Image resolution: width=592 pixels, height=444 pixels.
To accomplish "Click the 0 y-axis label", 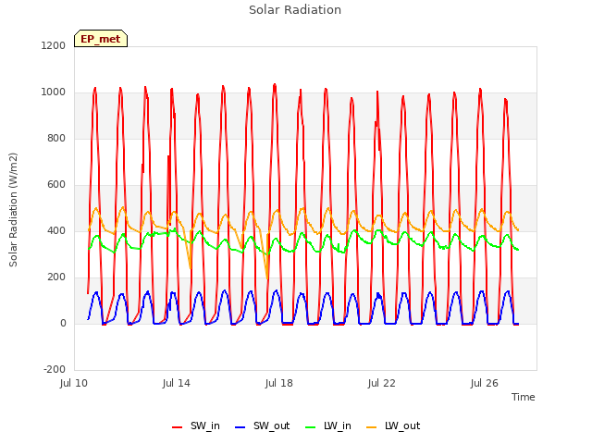I will pos(63,323).
